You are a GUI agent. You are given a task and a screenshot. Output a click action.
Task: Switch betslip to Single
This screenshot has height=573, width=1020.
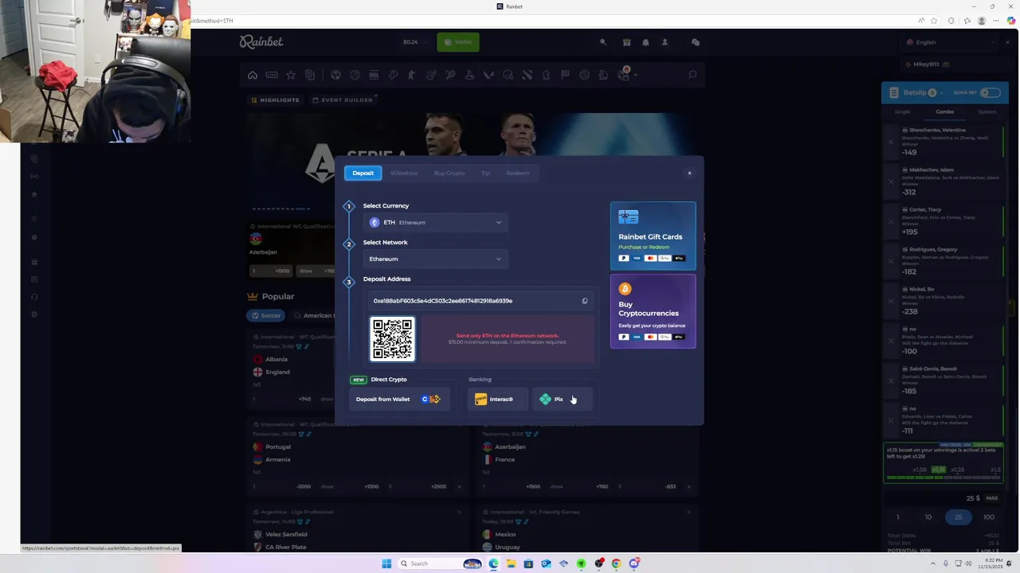click(902, 112)
